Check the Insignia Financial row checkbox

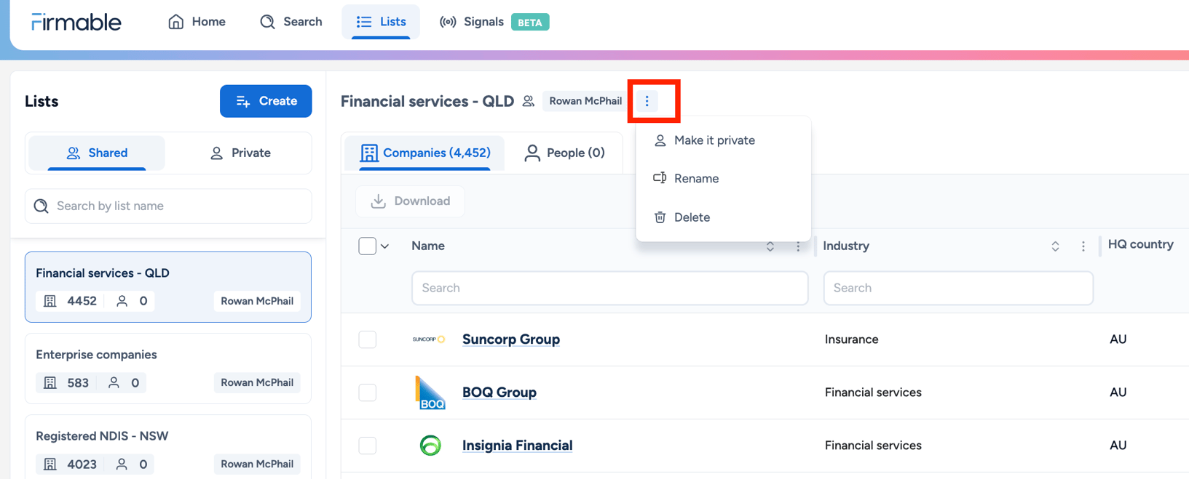tap(368, 446)
